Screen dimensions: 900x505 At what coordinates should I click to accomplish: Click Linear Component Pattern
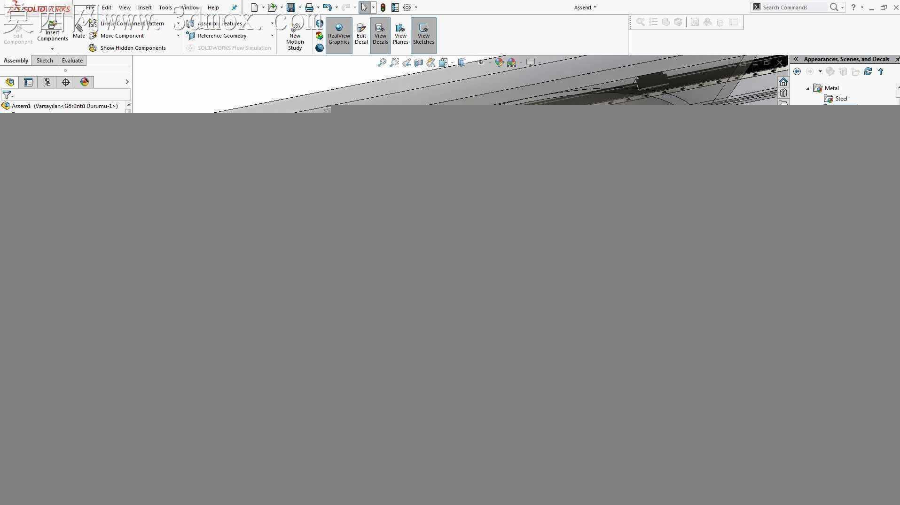pos(127,23)
